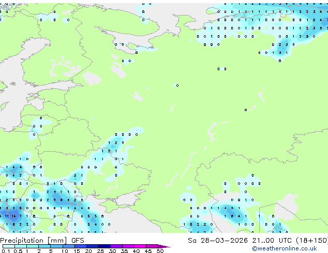
Task: Click the legend arrow tip above 50
Action: pyautogui.click(x=164, y=246)
